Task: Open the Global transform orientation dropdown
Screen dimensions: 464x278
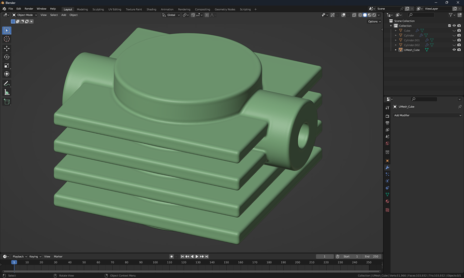Action: [172, 15]
